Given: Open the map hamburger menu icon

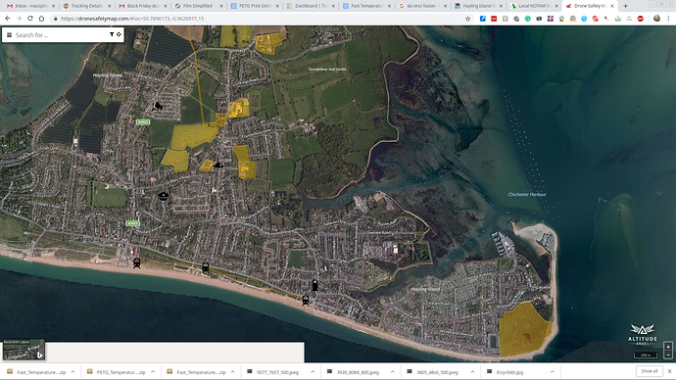Looking at the screenshot, I should (x=9, y=35).
